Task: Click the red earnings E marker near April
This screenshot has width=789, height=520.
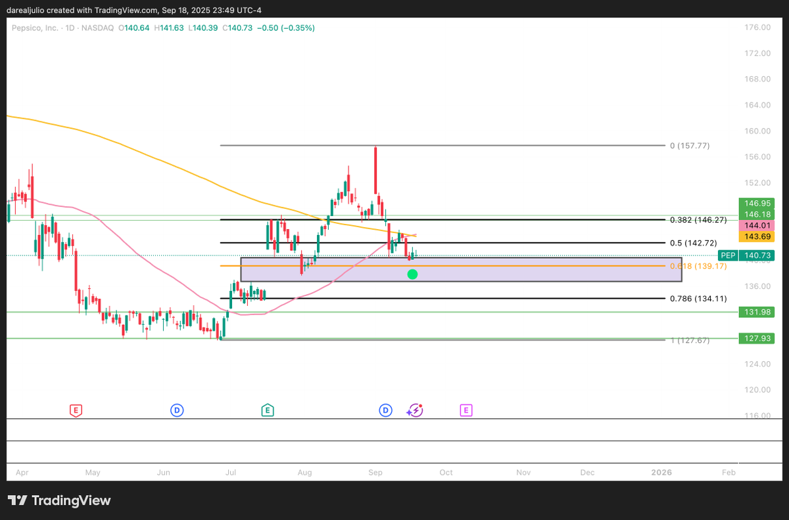Action: [x=76, y=410]
